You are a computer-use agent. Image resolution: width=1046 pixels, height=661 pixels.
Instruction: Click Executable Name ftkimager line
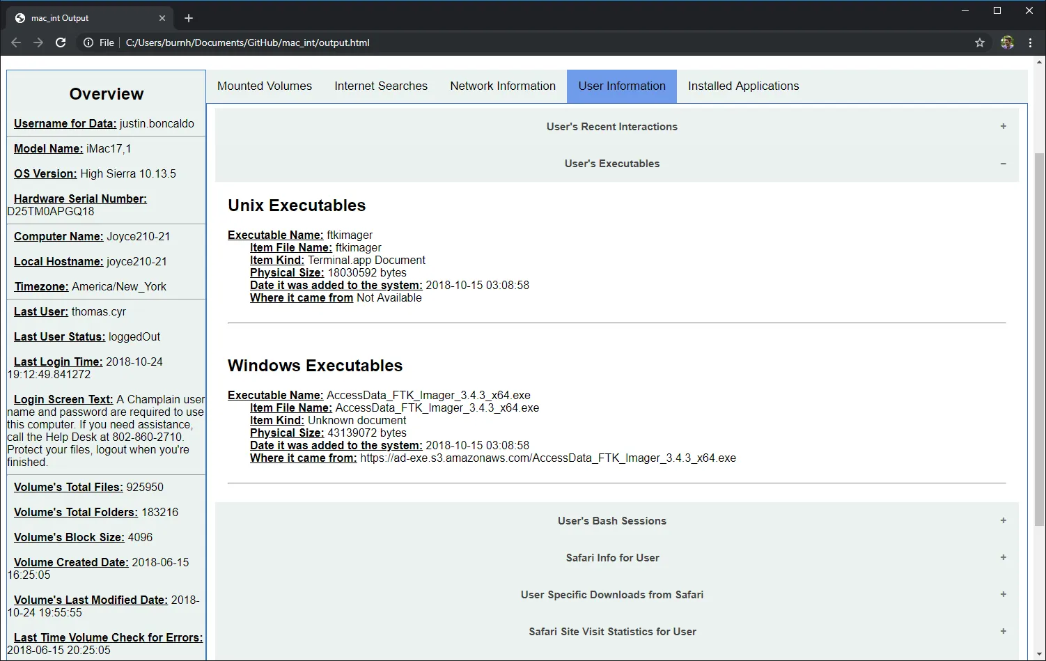coord(300,235)
